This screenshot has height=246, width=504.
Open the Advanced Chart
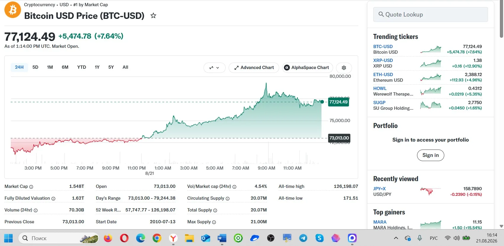(254, 68)
